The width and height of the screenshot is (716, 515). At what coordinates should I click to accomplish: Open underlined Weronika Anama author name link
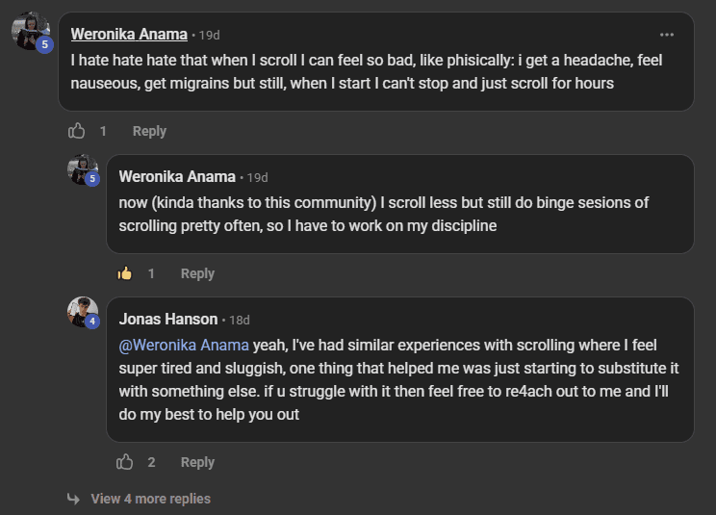pyautogui.click(x=129, y=34)
